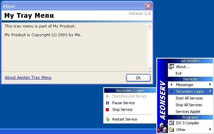Click the status arrow left of Messenger
The image size is (214, 134).
coord(172,85)
